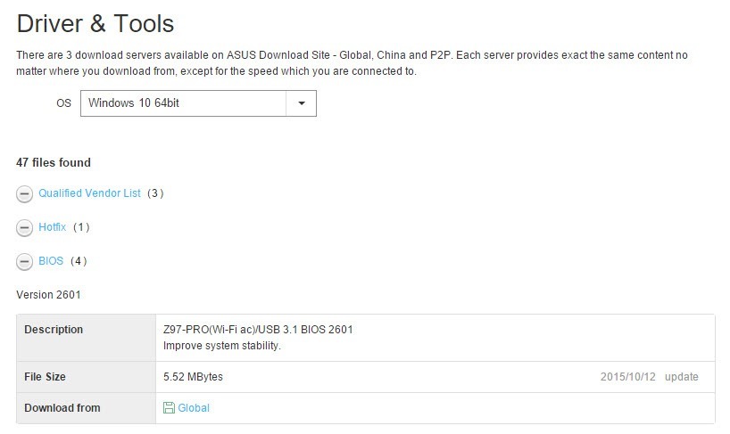Click the green floppy disk download icon
Image resolution: width=730 pixels, height=434 pixels.
pyautogui.click(x=169, y=408)
